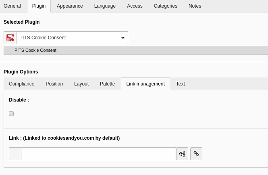The image size is (268, 175).
Task: Show the Layout options tab
Action: [x=81, y=84]
